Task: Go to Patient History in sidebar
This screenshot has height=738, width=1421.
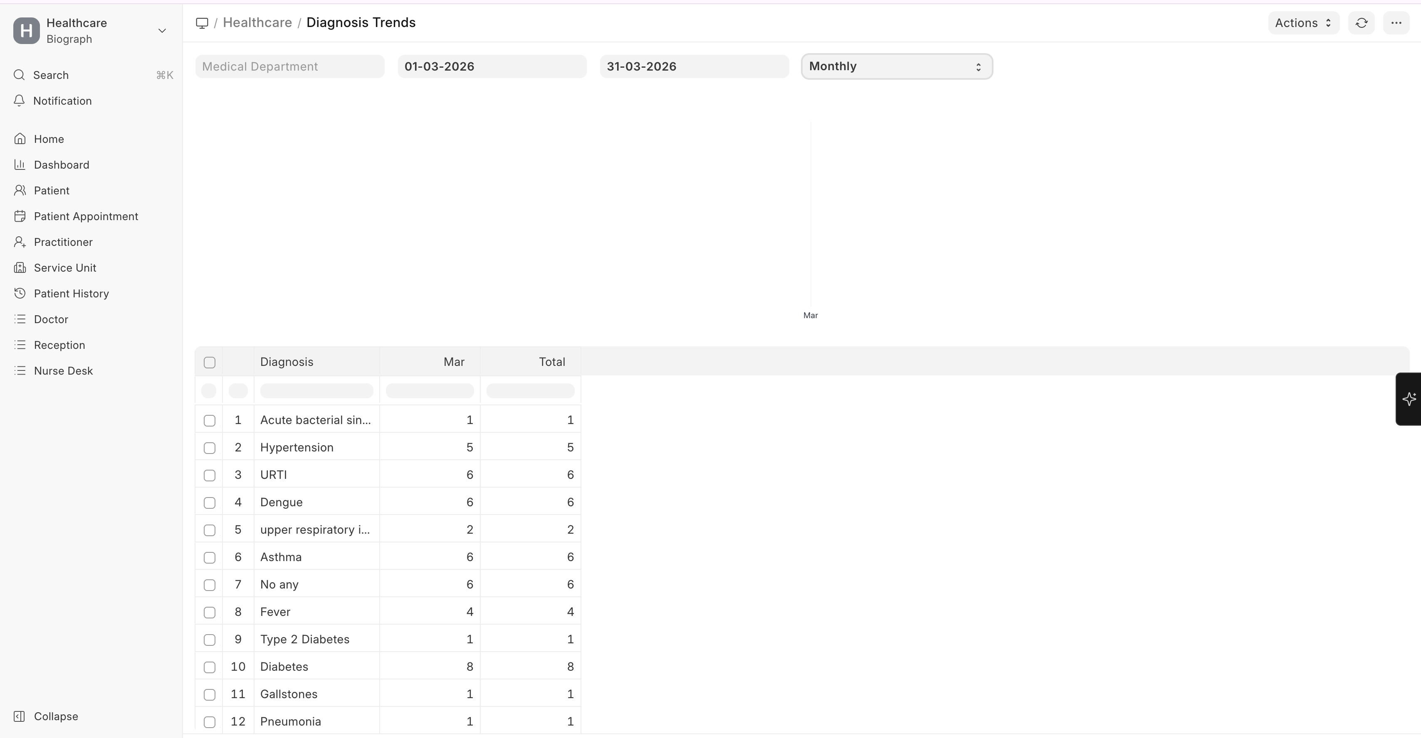Action: pos(71,294)
